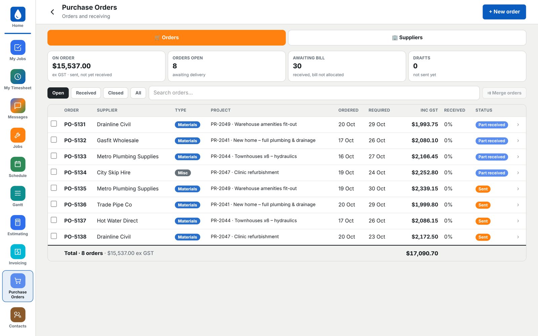Open the Messages chat icon

click(x=18, y=106)
